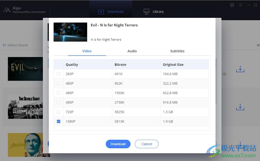This screenshot has width=260, height=161.
Task: Click the 1080P quality label
Action: click(71, 121)
